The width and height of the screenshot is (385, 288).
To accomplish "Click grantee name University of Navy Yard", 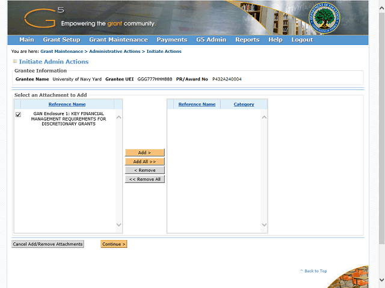I will [x=77, y=79].
